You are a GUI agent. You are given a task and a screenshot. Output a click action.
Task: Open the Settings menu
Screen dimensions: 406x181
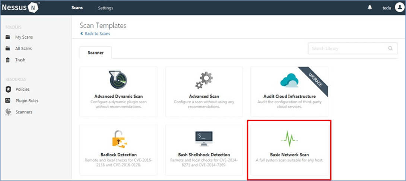click(x=105, y=8)
